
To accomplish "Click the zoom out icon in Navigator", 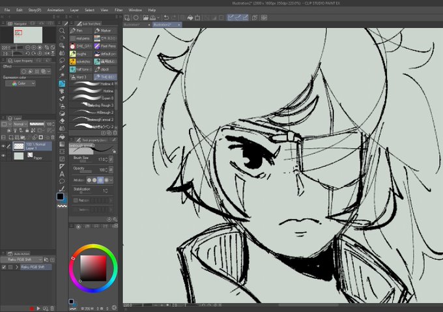I will pyautogui.click(x=28, y=48).
